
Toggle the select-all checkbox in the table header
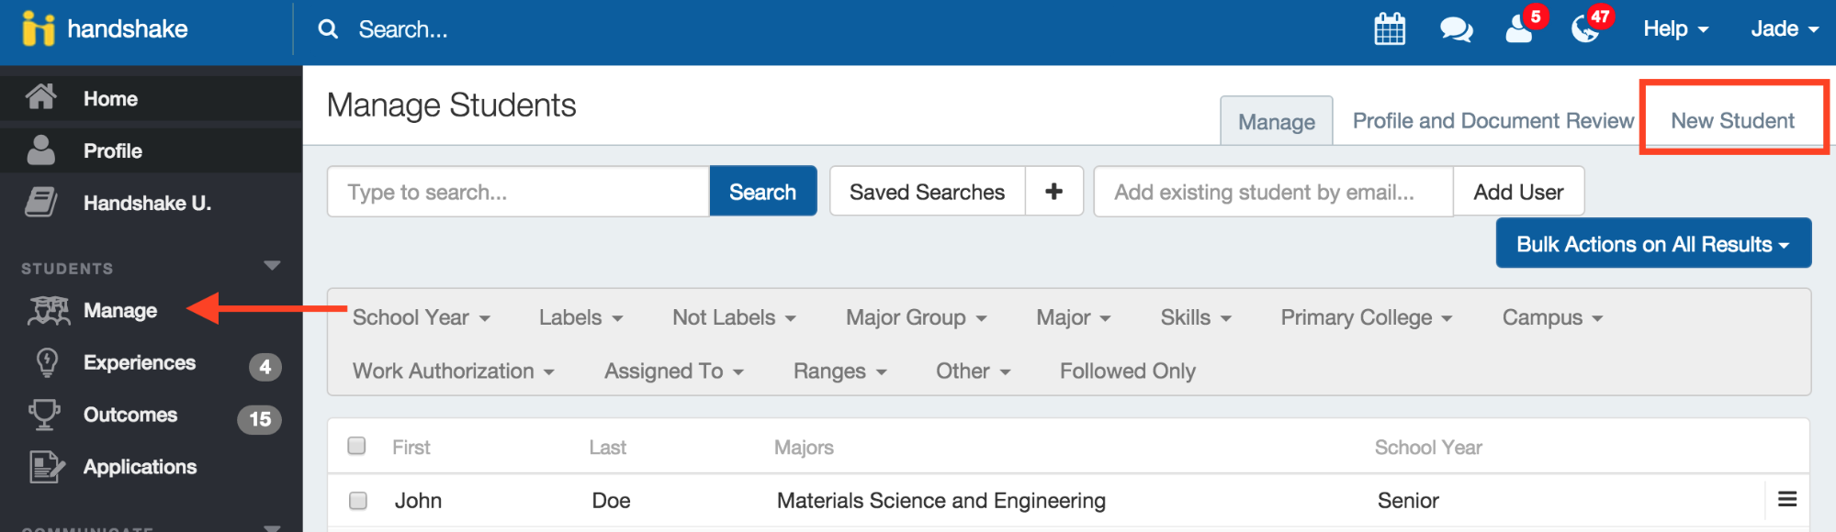tap(356, 445)
